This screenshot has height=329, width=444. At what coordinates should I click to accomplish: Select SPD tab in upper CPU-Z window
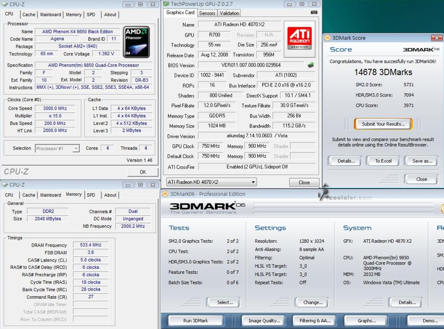(x=91, y=15)
